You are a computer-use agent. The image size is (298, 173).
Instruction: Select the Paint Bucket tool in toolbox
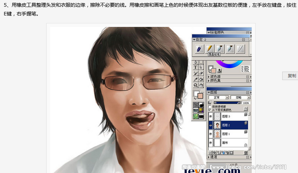(x=201, y=79)
